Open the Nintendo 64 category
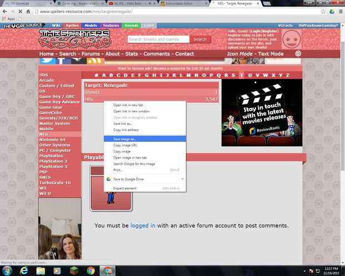 coord(52,140)
